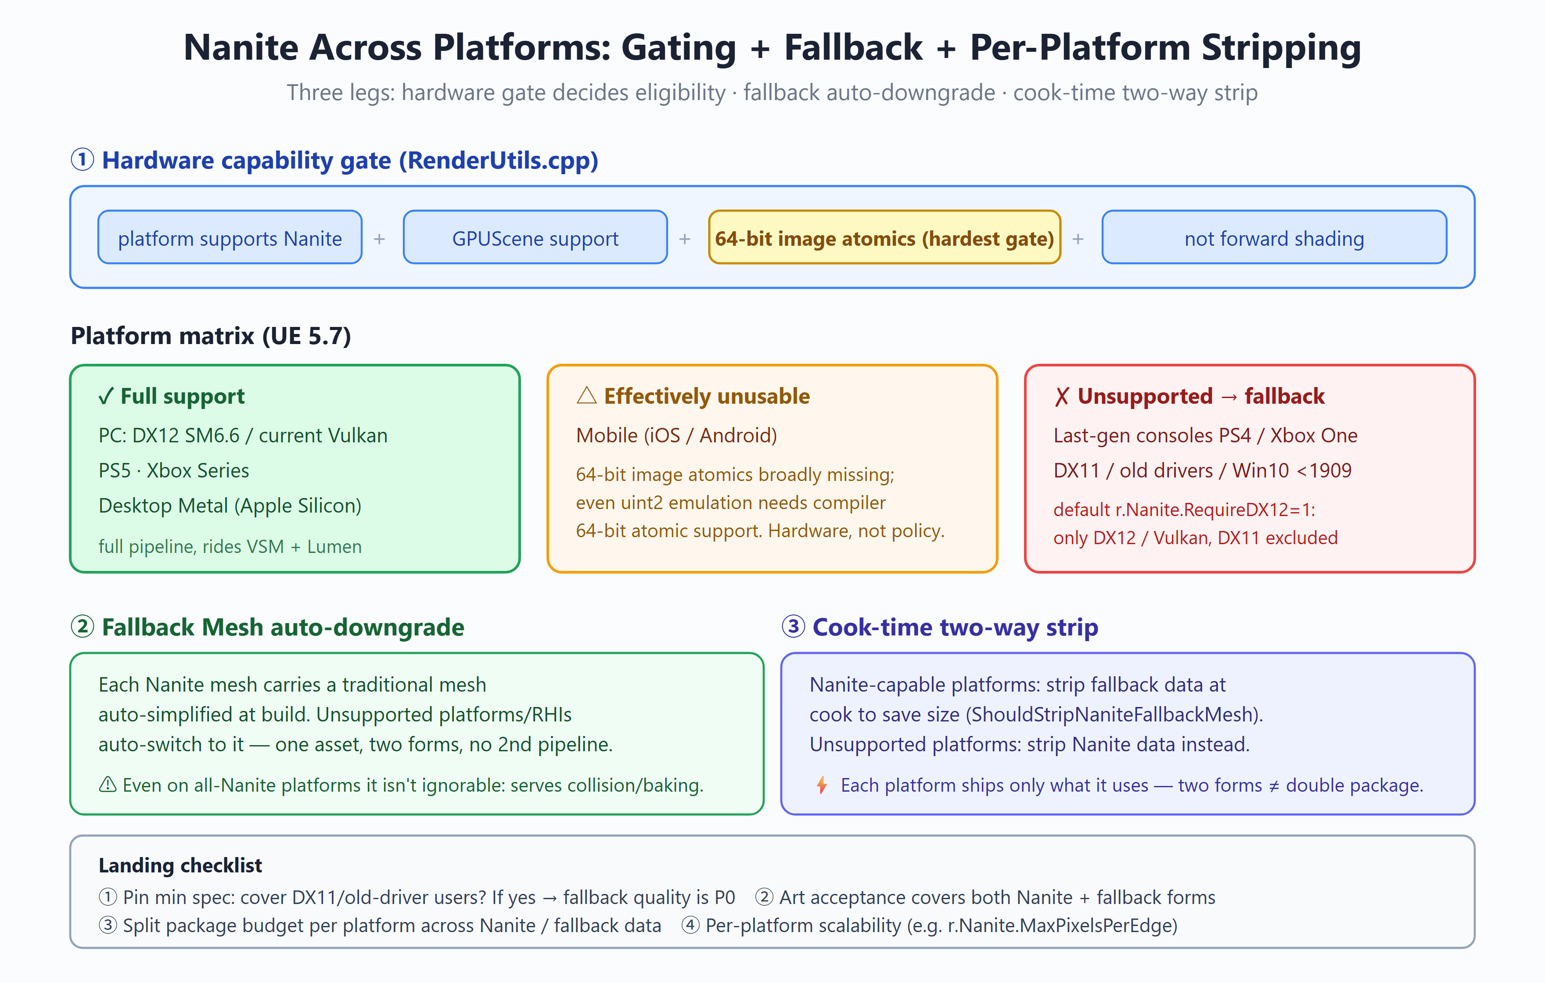
Task: Click the lightning bolt icon in cook-time box
Action: pos(821,785)
